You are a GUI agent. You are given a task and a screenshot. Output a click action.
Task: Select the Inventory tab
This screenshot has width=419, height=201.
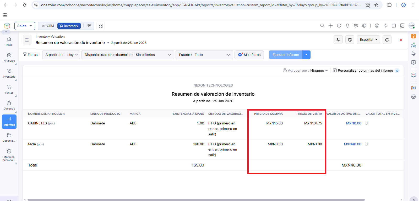(69, 26)
